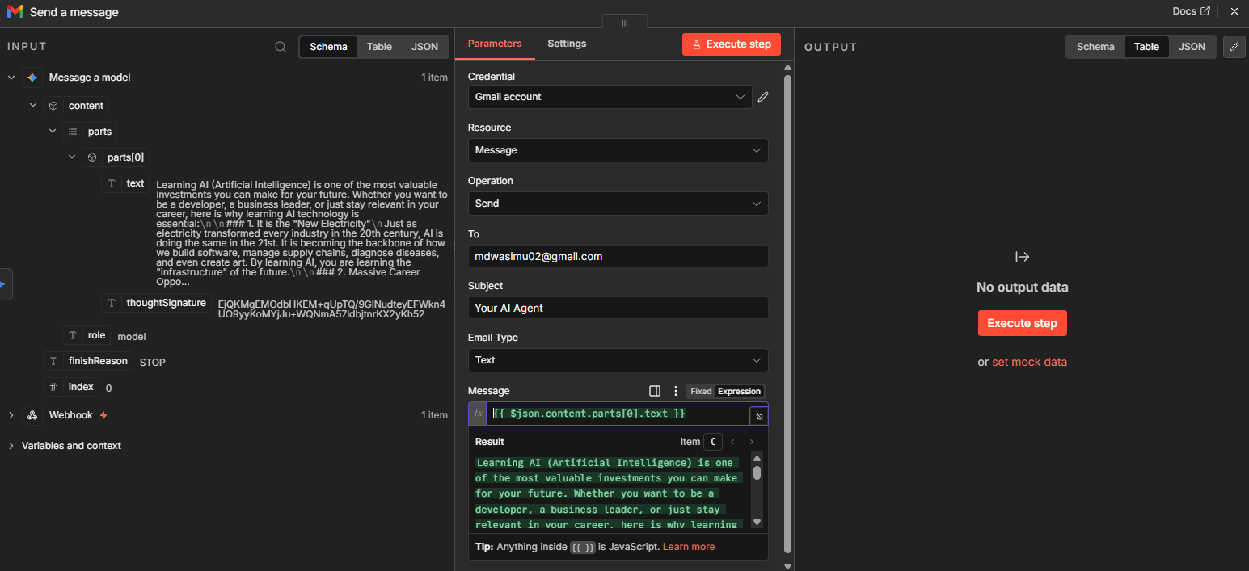Click the panel drag handle at top center
This screenshot has height=571, width=1249.
tap(624, 23)
